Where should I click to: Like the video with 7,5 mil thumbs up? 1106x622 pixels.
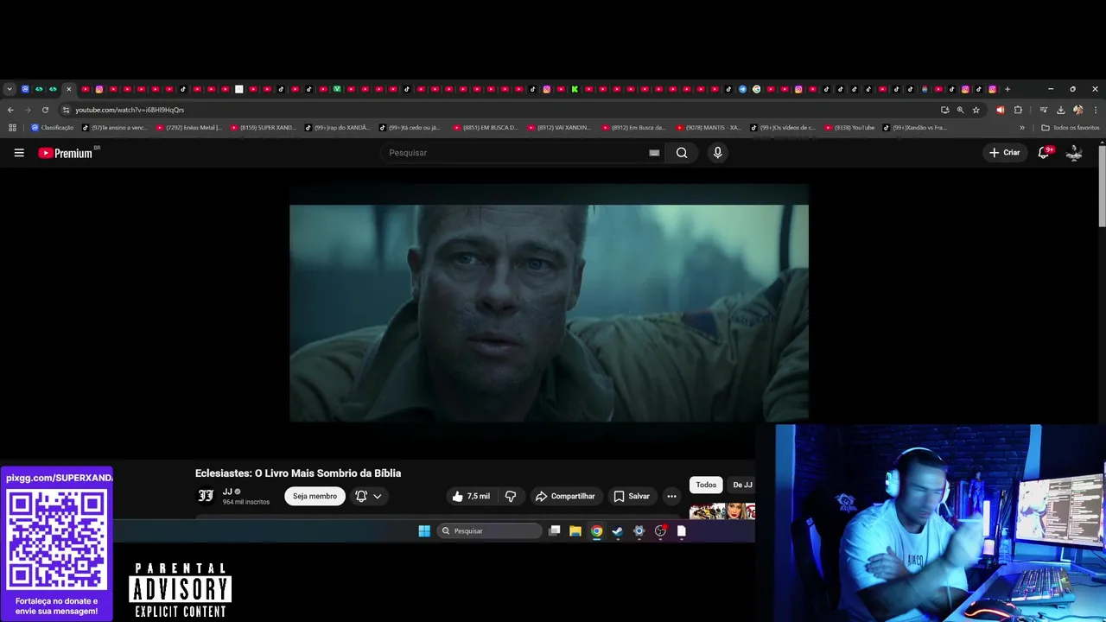(471, 496)
